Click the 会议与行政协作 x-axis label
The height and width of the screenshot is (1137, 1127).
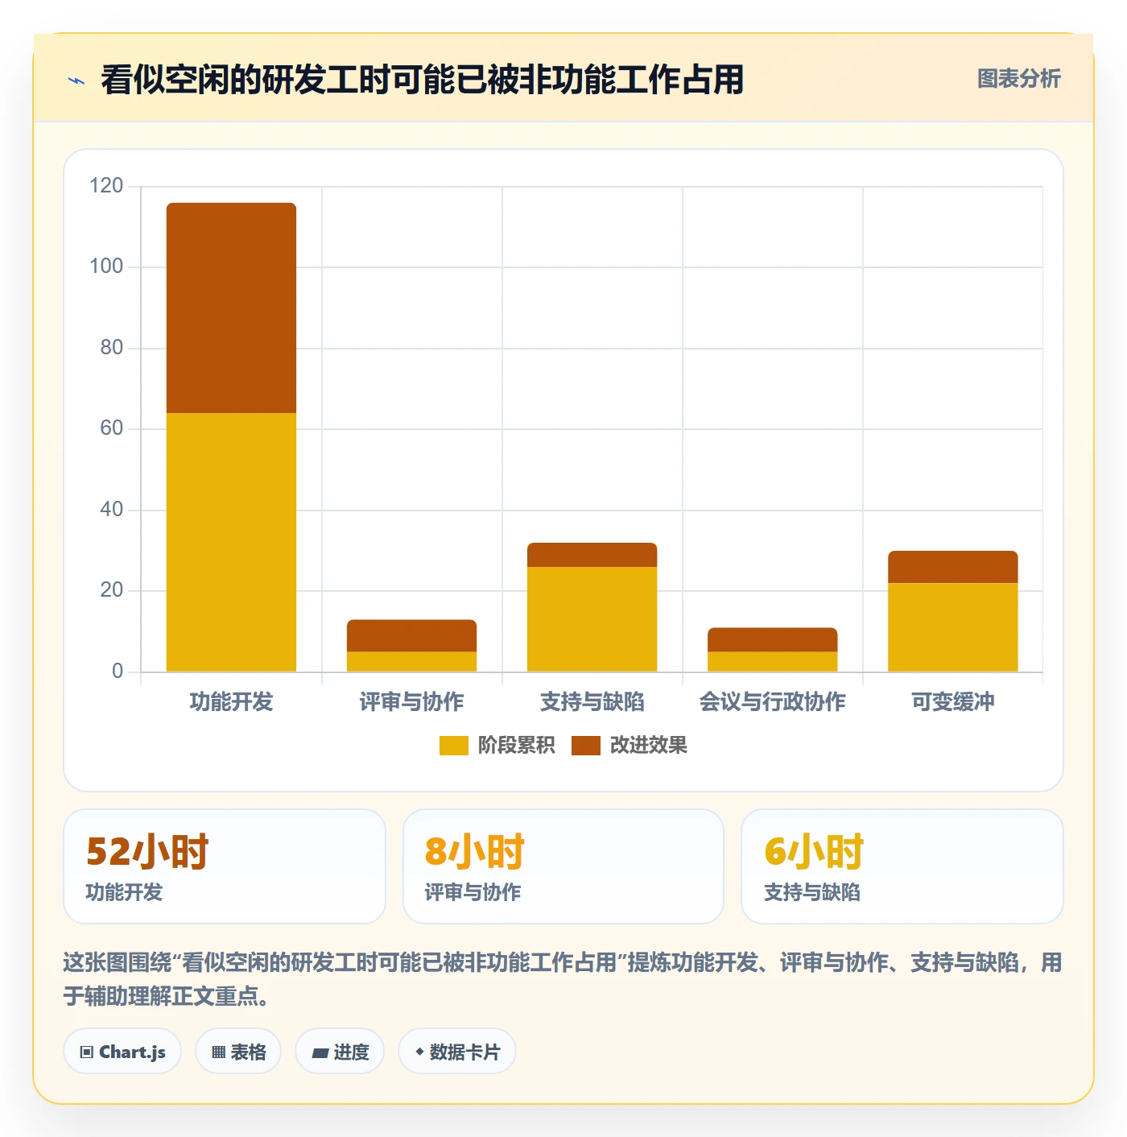coord(772,702)
